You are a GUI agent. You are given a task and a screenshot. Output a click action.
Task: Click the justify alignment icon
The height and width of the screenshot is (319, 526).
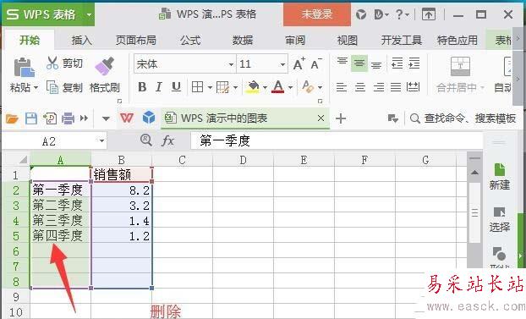(396, 87)
